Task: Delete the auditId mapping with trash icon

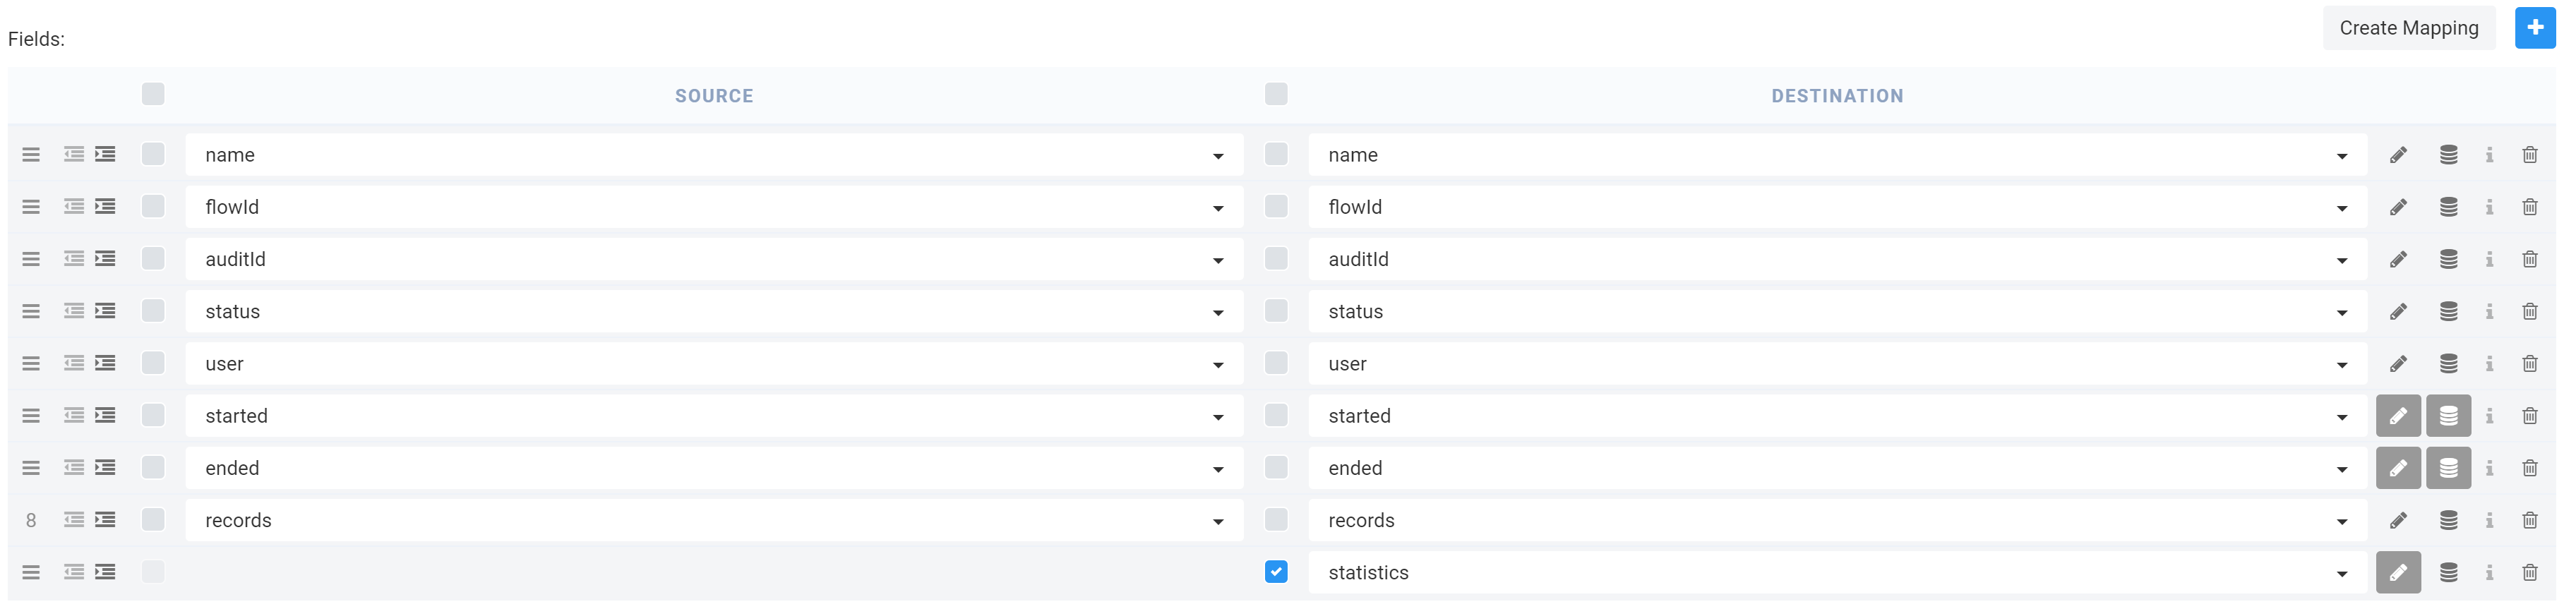Action: [x=2529, y=259]
